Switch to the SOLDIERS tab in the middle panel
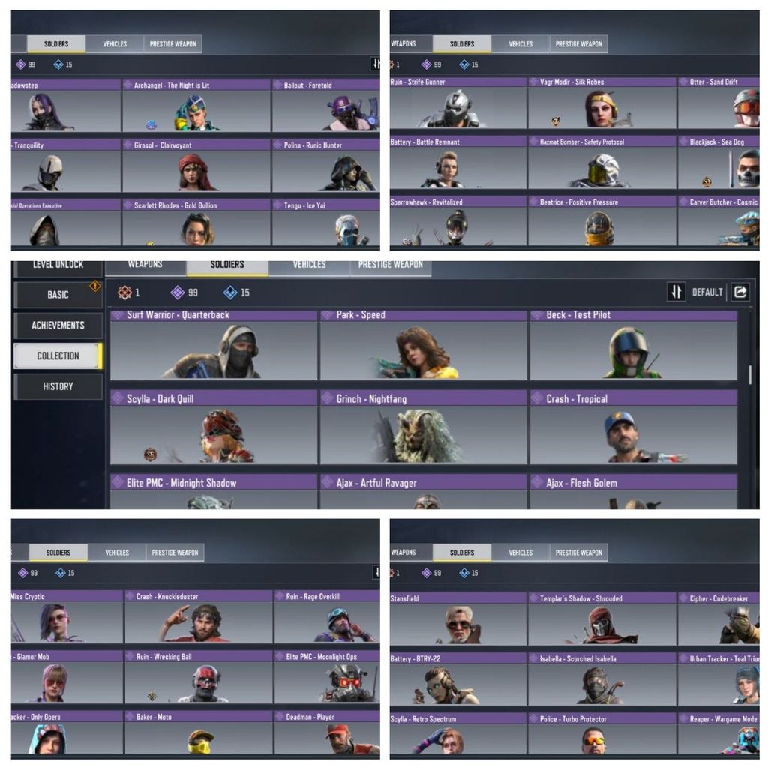The width and height of the screenshot is (771, 771). tap(227, 267)
